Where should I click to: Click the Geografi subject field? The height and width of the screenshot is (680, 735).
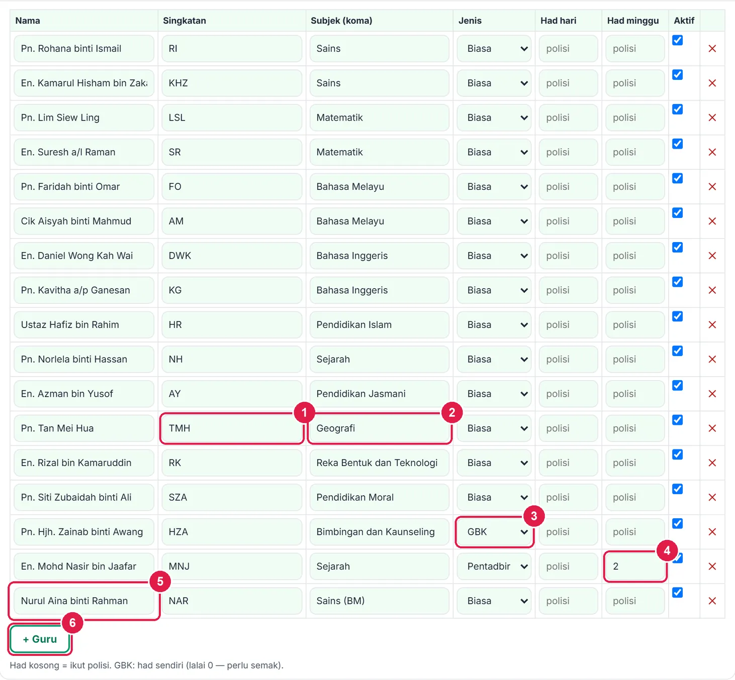[379, 428]
